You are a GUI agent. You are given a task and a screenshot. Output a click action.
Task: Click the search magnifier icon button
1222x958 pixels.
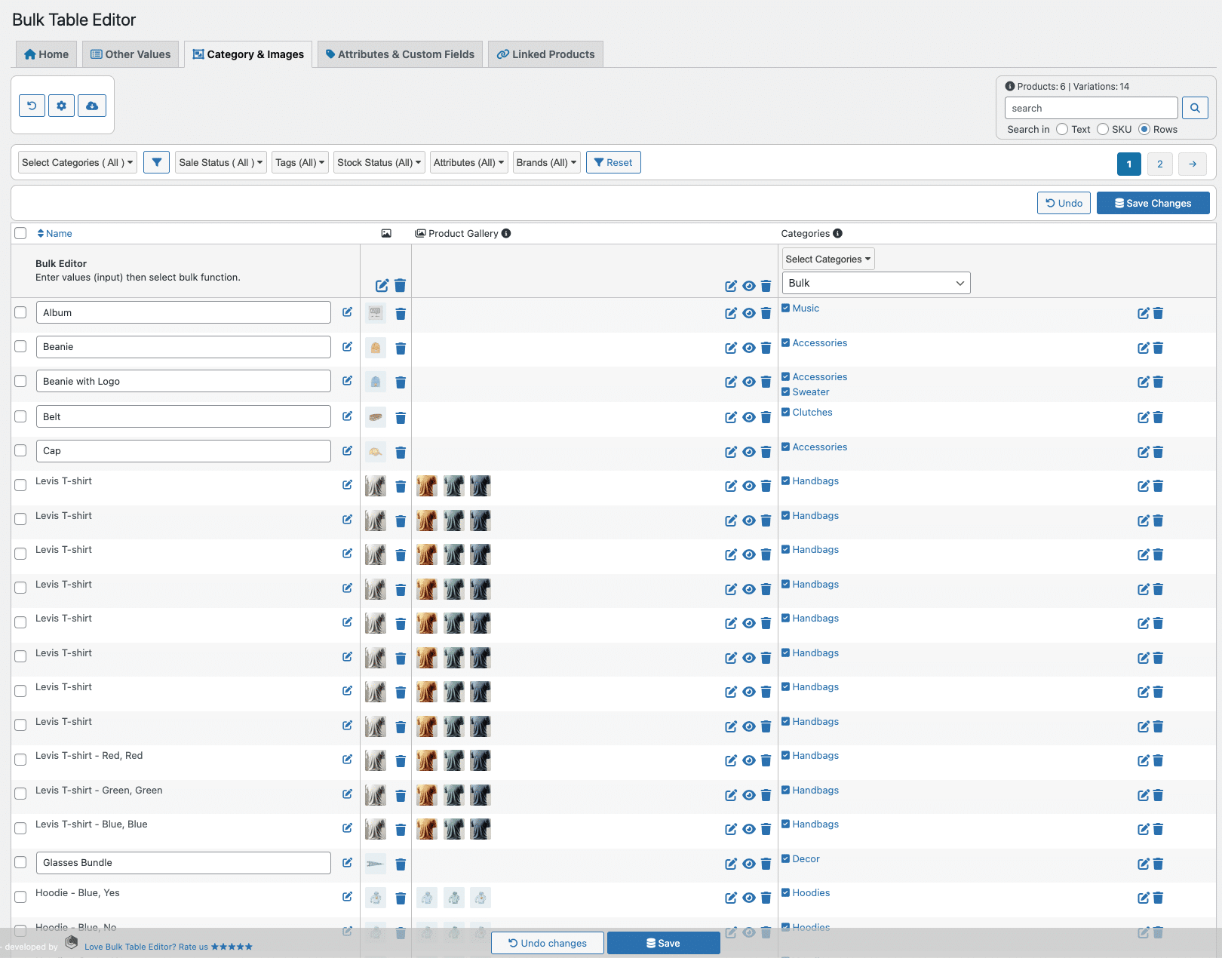pos(1195,108)
